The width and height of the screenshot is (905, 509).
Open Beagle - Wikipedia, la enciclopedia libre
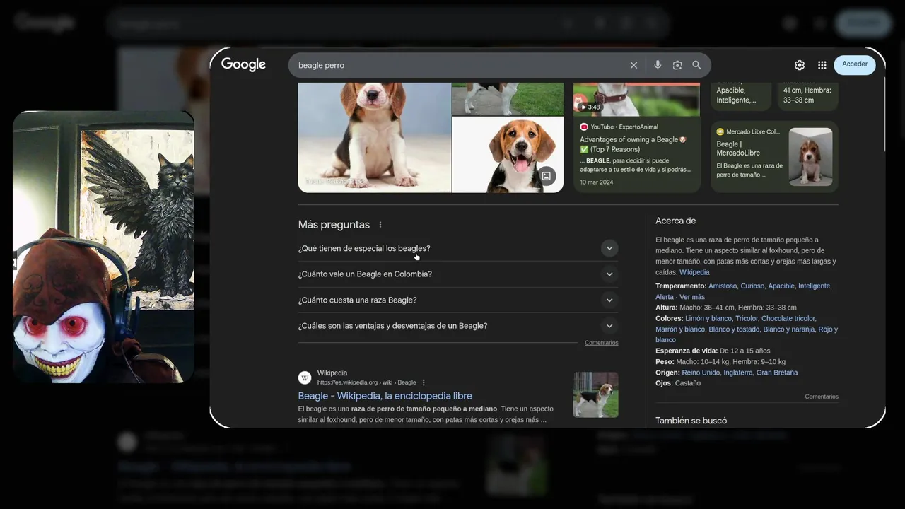[x=385, y=396]
